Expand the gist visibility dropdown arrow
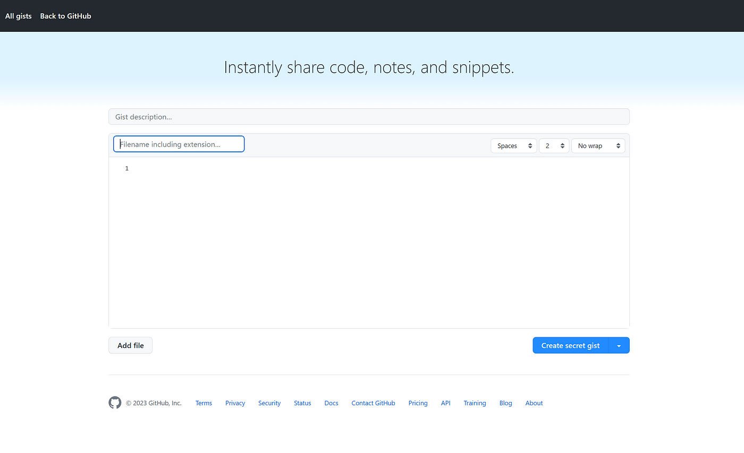Screen dimensions: 744x453 (619, 345)
